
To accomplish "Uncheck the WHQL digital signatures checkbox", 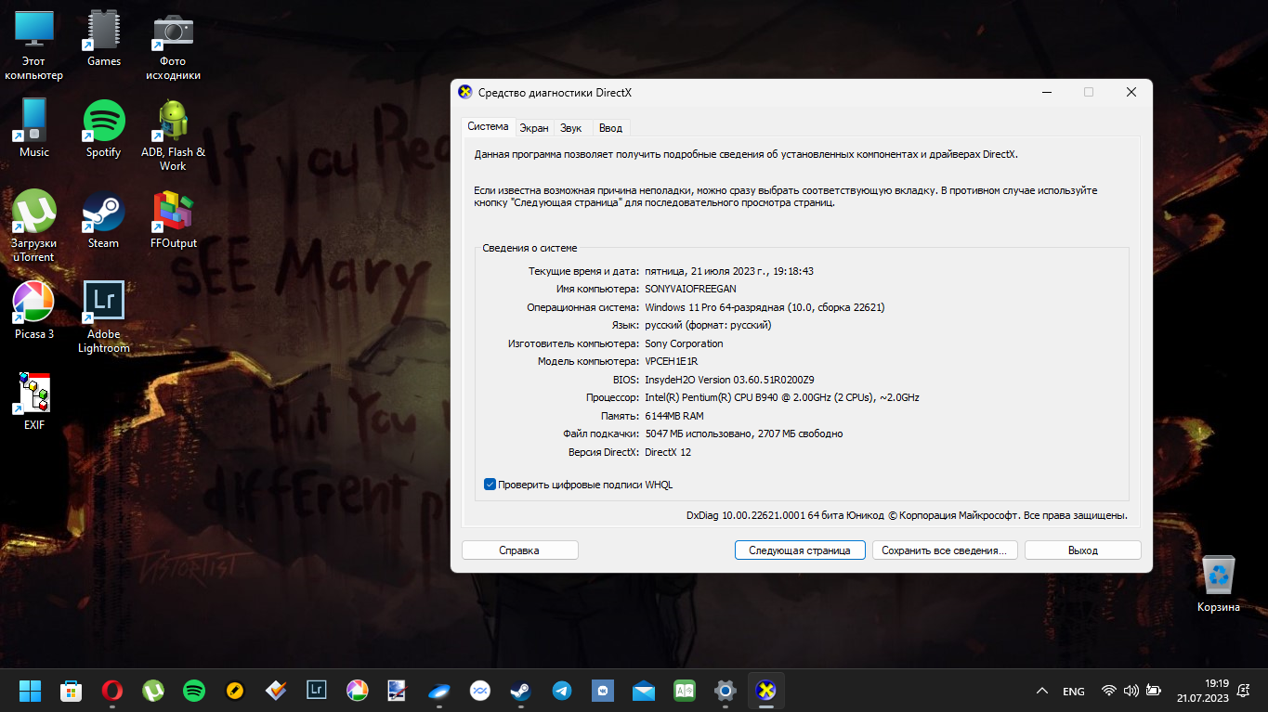I will pos(490,485).
